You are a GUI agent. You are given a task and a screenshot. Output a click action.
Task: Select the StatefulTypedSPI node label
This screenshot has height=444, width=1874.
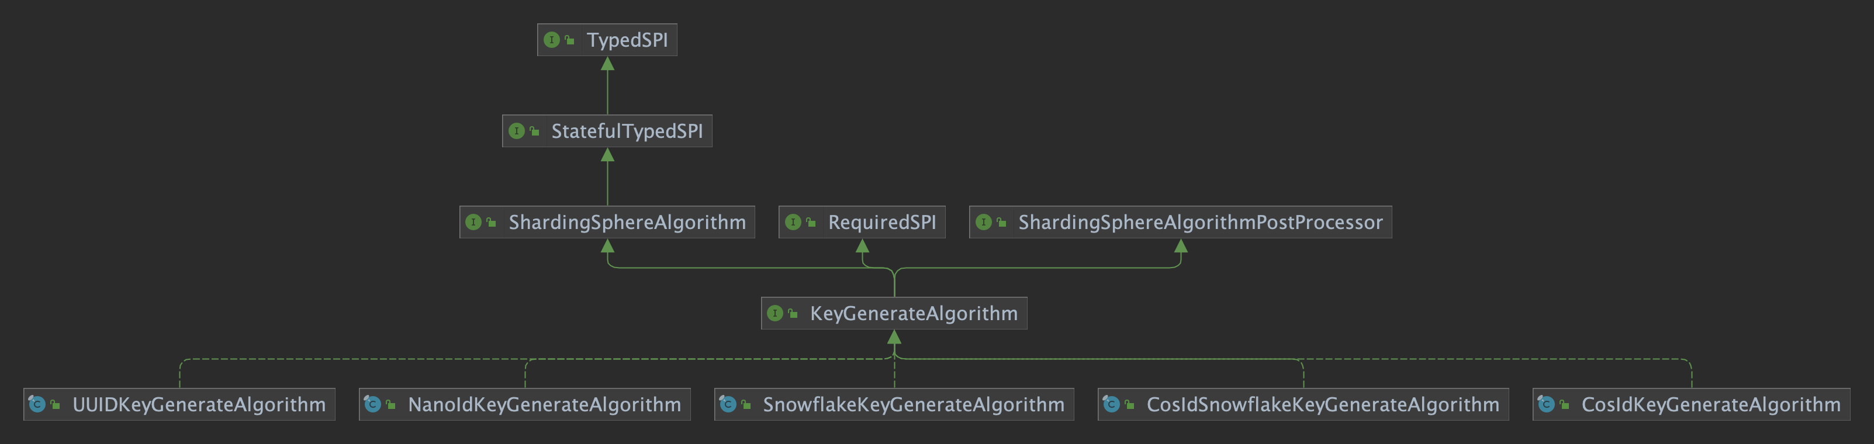tap(627, 131)
